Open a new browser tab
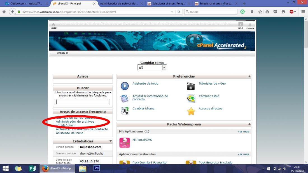The height and width of the screenshot is (173, 308). pyautogui.click(x=244, y=4)
